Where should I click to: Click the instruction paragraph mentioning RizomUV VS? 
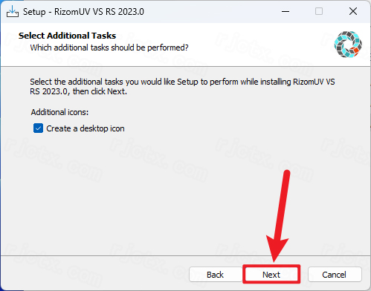(x=182, y=86)
